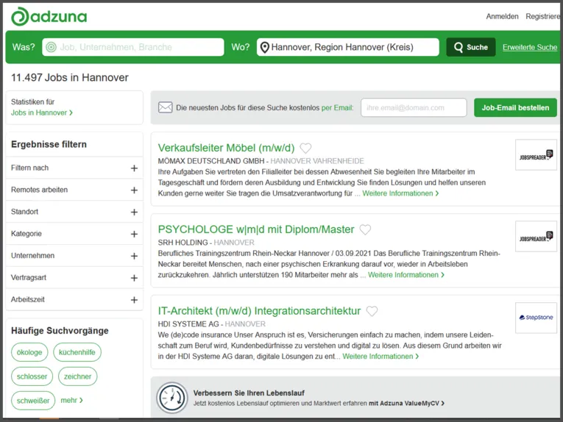Select the ökologe search tag
Image resolution: width=563 pixels, height=422 pixels.
point(29,352)
